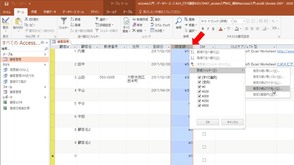Viewport: 294px width, 165px height.
Task: Click キャンセル button in filter menu
Action: [232, 122]
